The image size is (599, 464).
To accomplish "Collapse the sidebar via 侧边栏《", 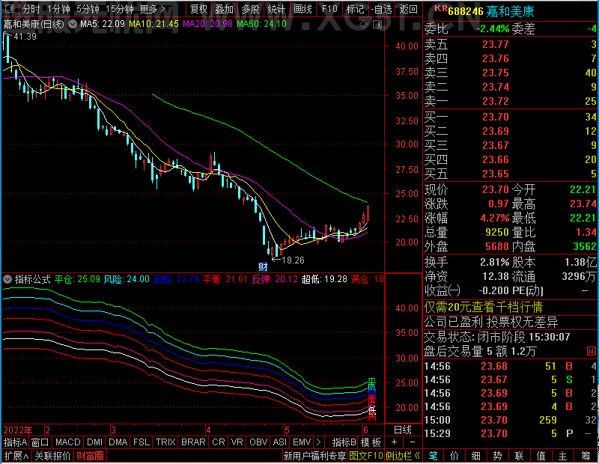I will (x=403, y=456).
